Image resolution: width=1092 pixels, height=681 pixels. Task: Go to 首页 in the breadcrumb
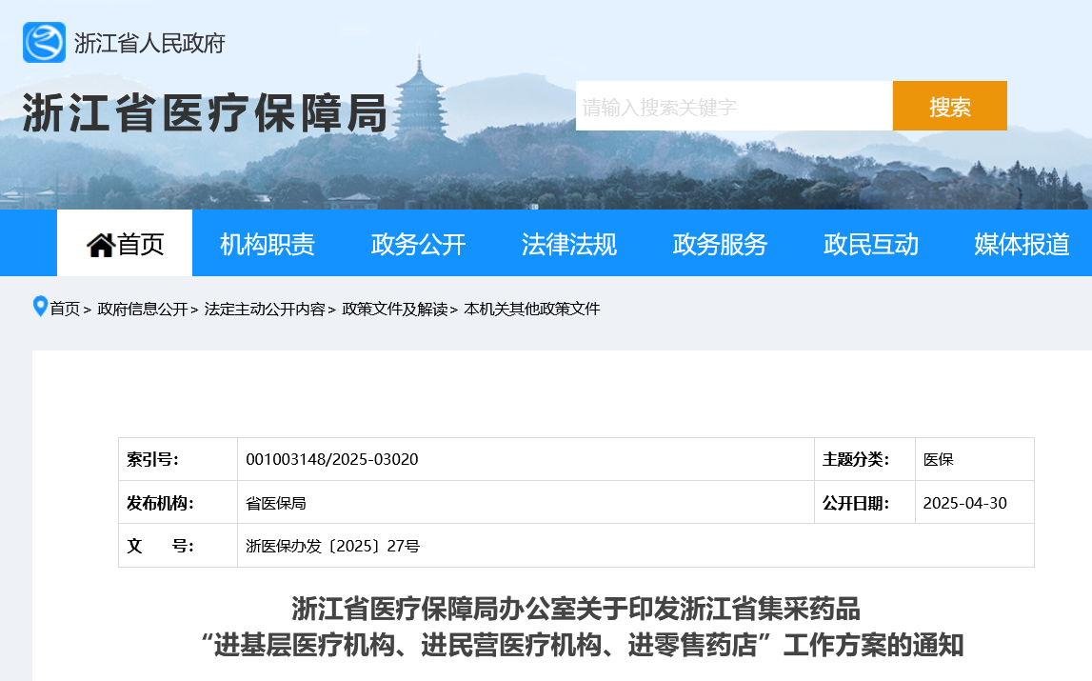tap(65, 309)
